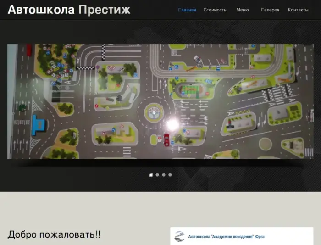This screenshot has height=245, width=321.
Task: Select the first slideshow dot
Action: click(151, 175)
